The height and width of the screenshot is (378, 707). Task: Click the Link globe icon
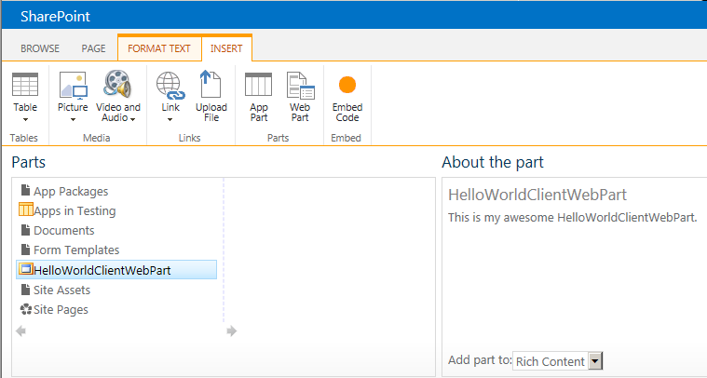170,86
